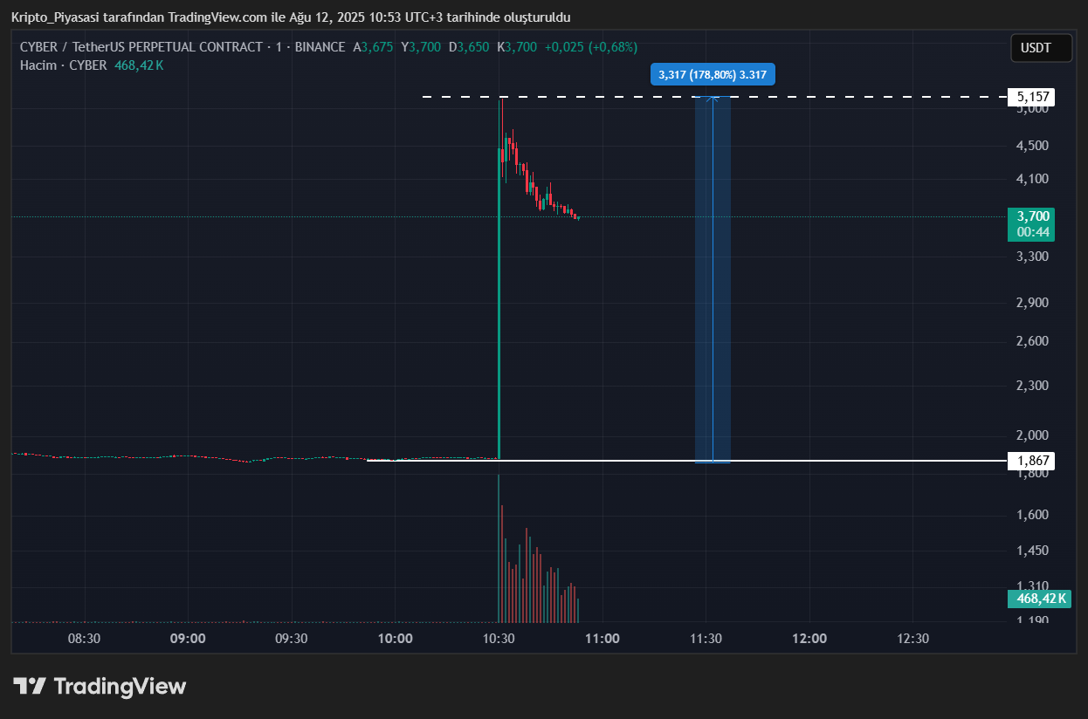This screenshot has height=719, width=1088.
Task: Click the TradingView logo icon
Action: [29, 687]
